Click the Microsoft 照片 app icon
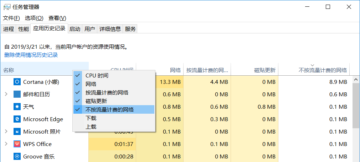The image size is (360, 162). coord(17,131)
